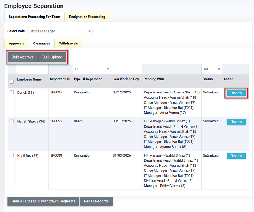Expand the Type Of Separation filter dropdown
Viewport: 254px width, 212px height.
pyautogui.click(x=91, y=69)
